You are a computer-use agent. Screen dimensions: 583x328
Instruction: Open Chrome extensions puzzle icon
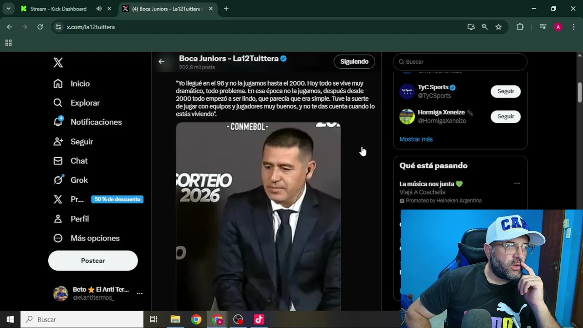520,27
